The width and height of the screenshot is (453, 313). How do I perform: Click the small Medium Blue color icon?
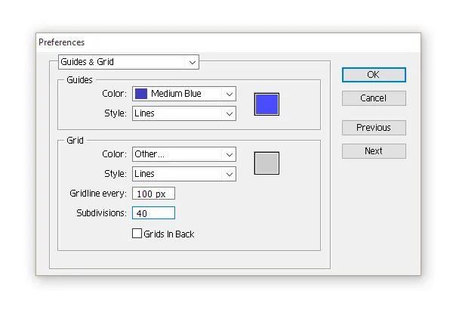tap(141, 94)
